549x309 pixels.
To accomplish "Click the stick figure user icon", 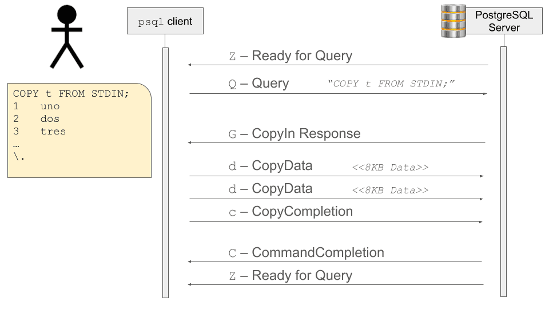I will click(66, 37).
